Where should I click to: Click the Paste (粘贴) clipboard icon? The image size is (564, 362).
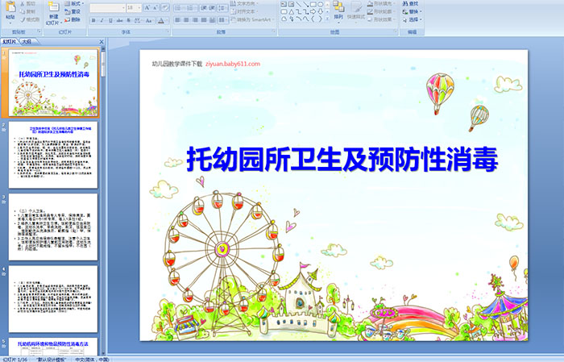click(x=10, y=7)
